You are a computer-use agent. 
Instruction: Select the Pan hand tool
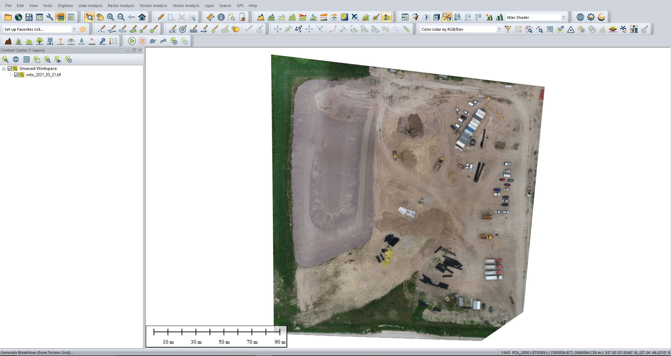pos(100,17)
